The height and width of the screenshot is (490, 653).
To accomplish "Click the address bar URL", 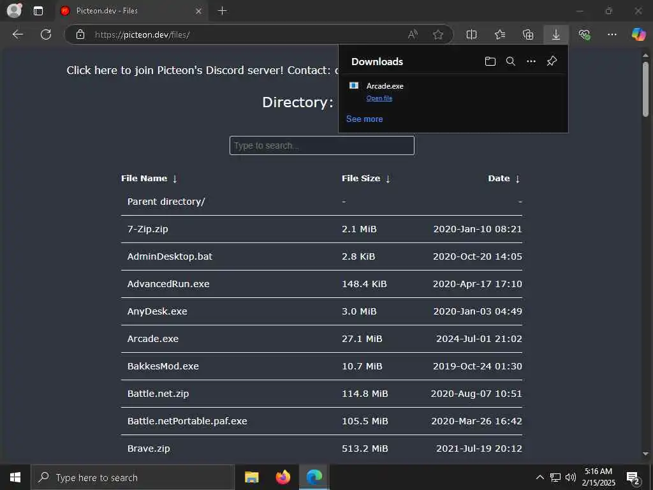I will coord(142,34).
